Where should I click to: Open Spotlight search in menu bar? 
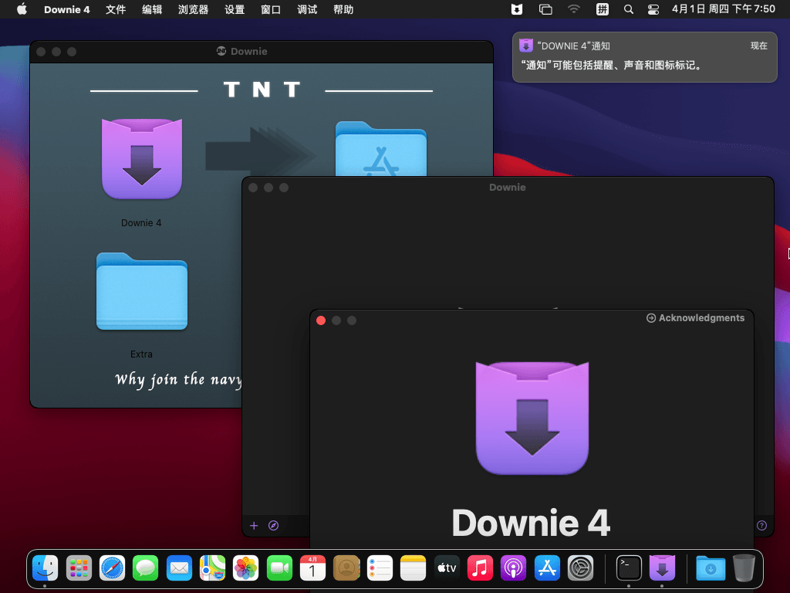(x=628, y=9)
